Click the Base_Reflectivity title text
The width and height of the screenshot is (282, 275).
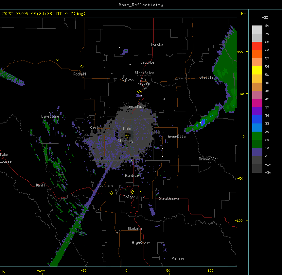(x=141, y=5)
